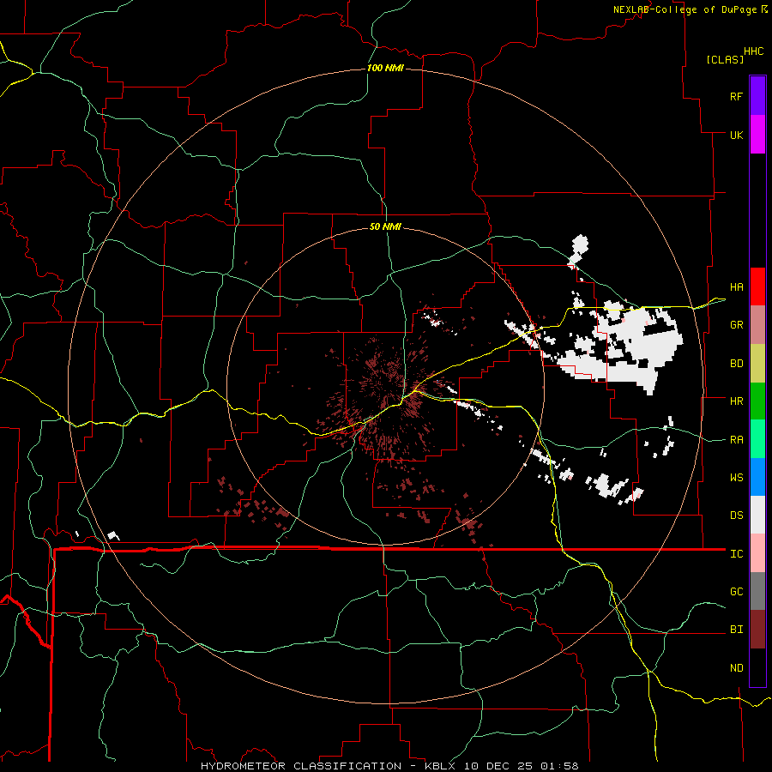Click the IC legend label
Viewport: 772px width, 772px height.
[x=736, y=554]
